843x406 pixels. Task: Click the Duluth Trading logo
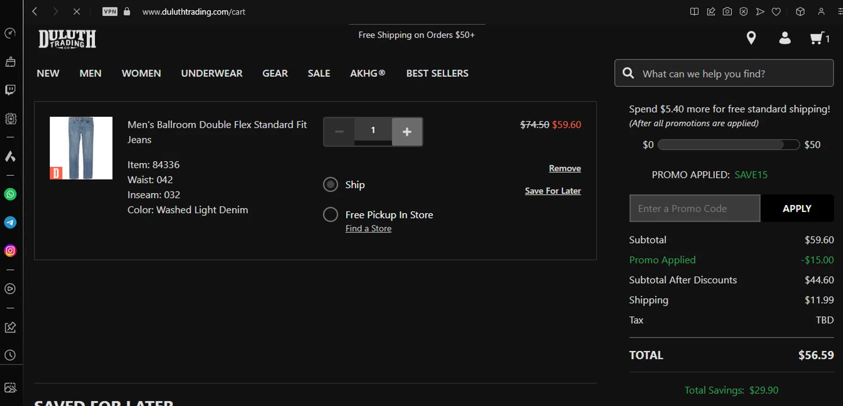pos(67,39)
